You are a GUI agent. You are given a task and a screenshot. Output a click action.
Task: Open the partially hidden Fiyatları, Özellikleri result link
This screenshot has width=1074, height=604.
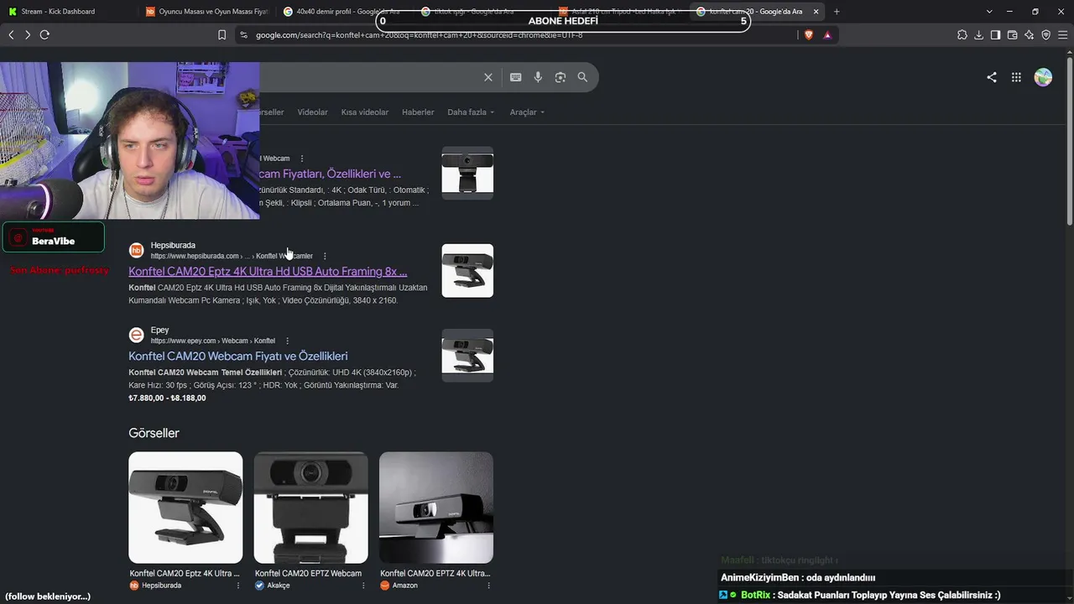pyautogui.click(x=331, y=174)
